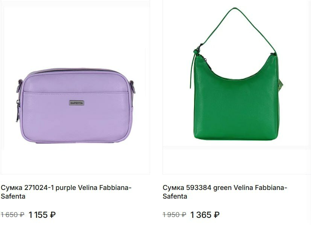Click the center of the green bag body

(x=236, y=106)
